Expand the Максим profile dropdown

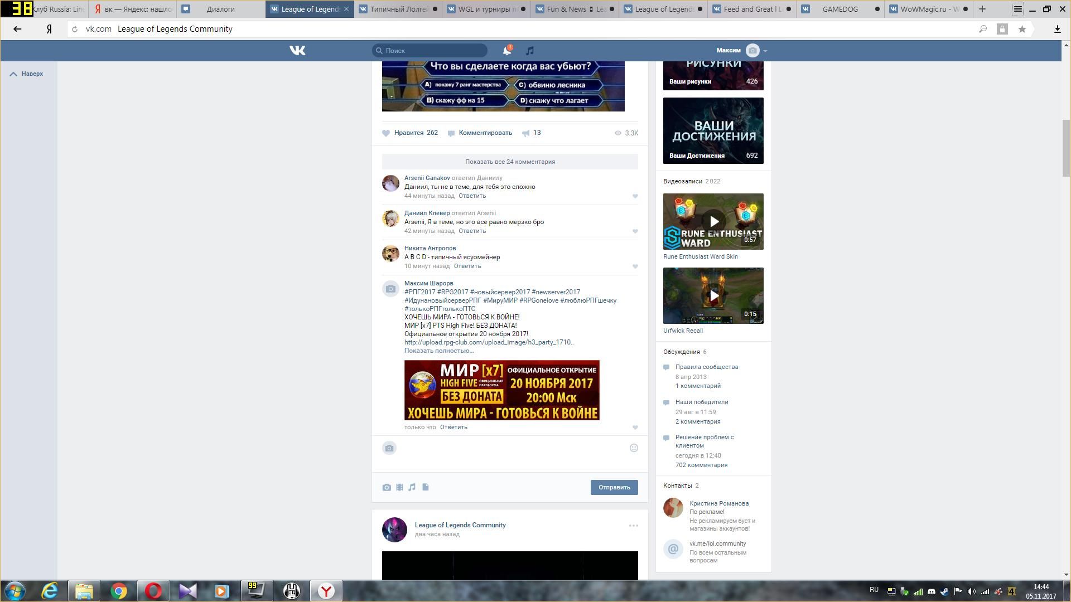tap(765, 51)
